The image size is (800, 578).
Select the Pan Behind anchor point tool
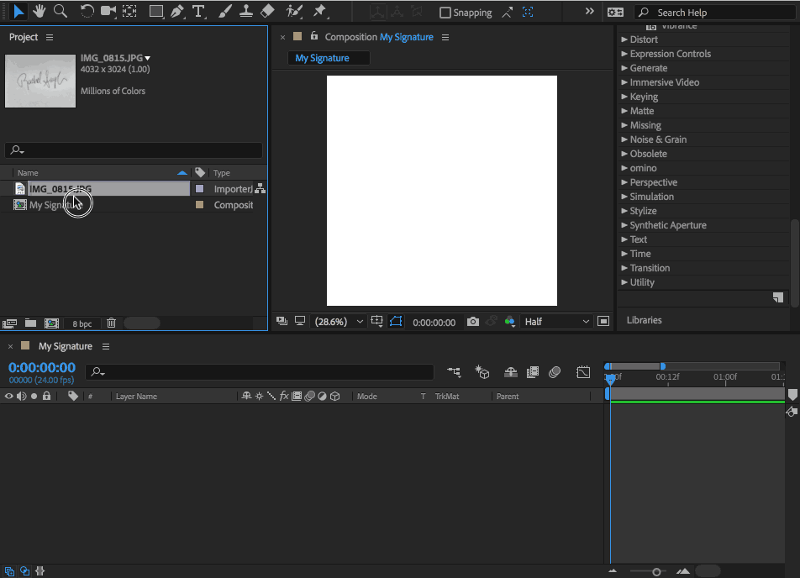[x=129, y=11]
